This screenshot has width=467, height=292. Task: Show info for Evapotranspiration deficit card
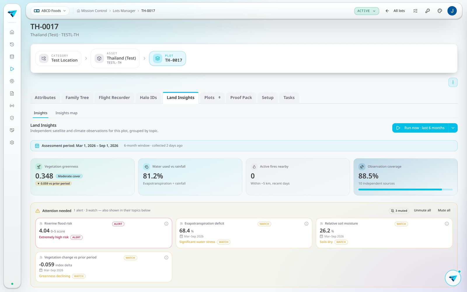306,224
